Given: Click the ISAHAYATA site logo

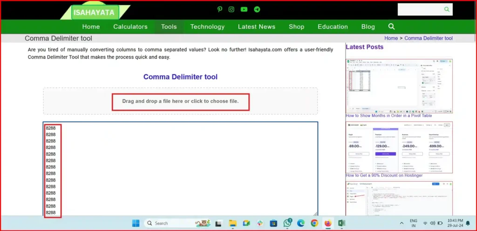Looking at the screenshot, I should tap(94, 13).
